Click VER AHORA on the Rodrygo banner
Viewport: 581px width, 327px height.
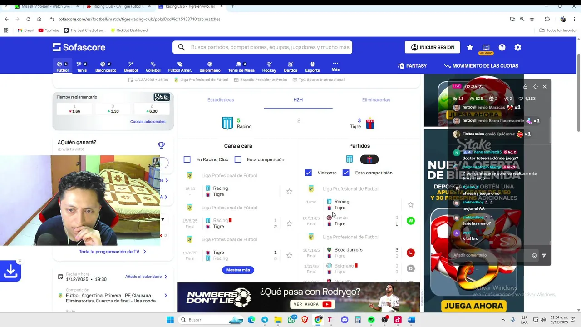312,304
